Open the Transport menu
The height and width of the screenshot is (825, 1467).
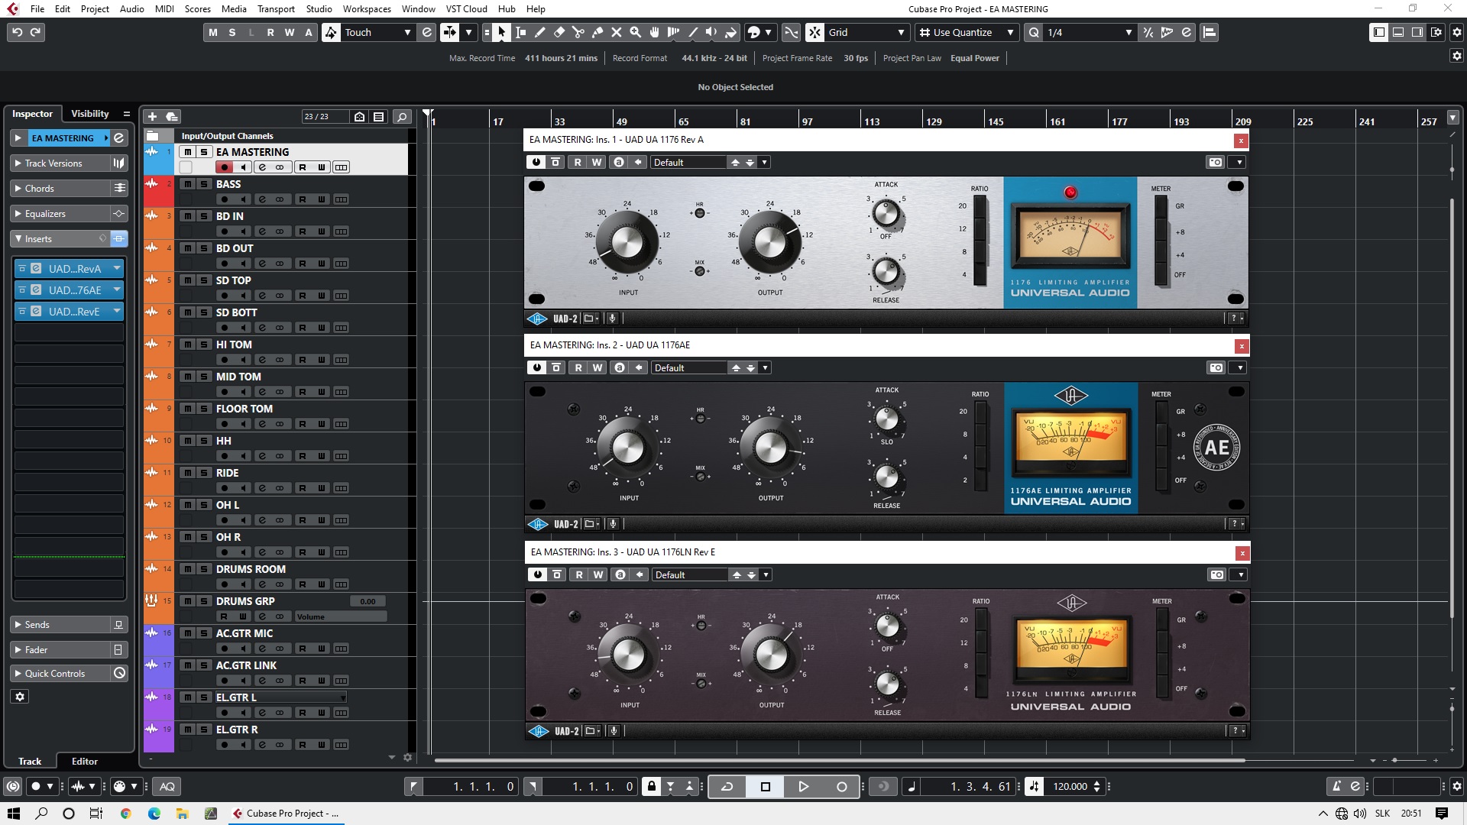tap(276, 8)
